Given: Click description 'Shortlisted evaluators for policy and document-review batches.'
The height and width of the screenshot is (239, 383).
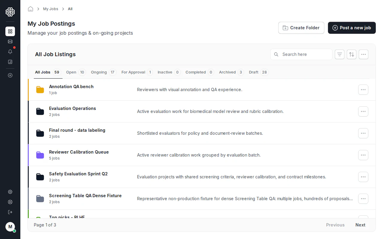Looking at the screenshot, I should (200, 133).
